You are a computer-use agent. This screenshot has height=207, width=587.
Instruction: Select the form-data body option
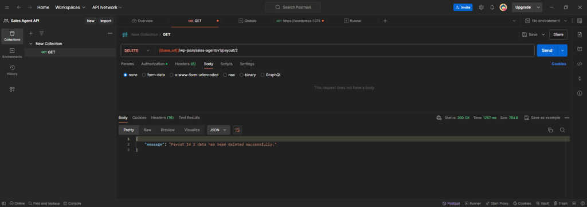tap(154, 75)
